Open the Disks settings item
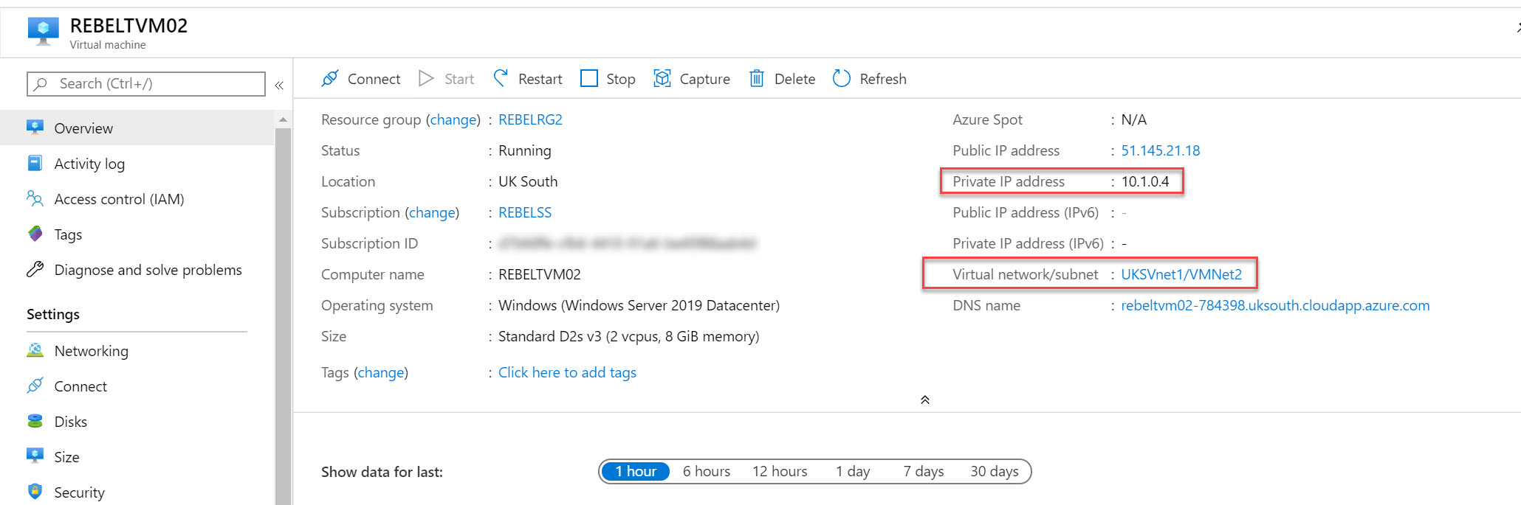 pyautogui.click(x=137, y=421)
